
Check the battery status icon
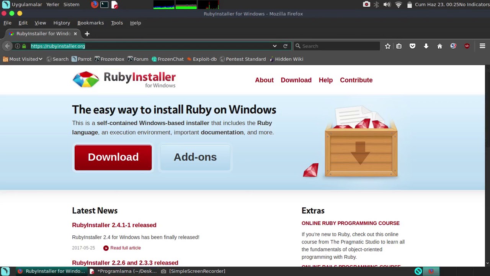point(409,5)
